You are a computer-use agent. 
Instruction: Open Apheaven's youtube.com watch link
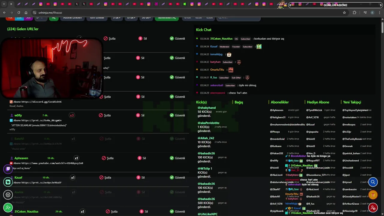(52, 163)
